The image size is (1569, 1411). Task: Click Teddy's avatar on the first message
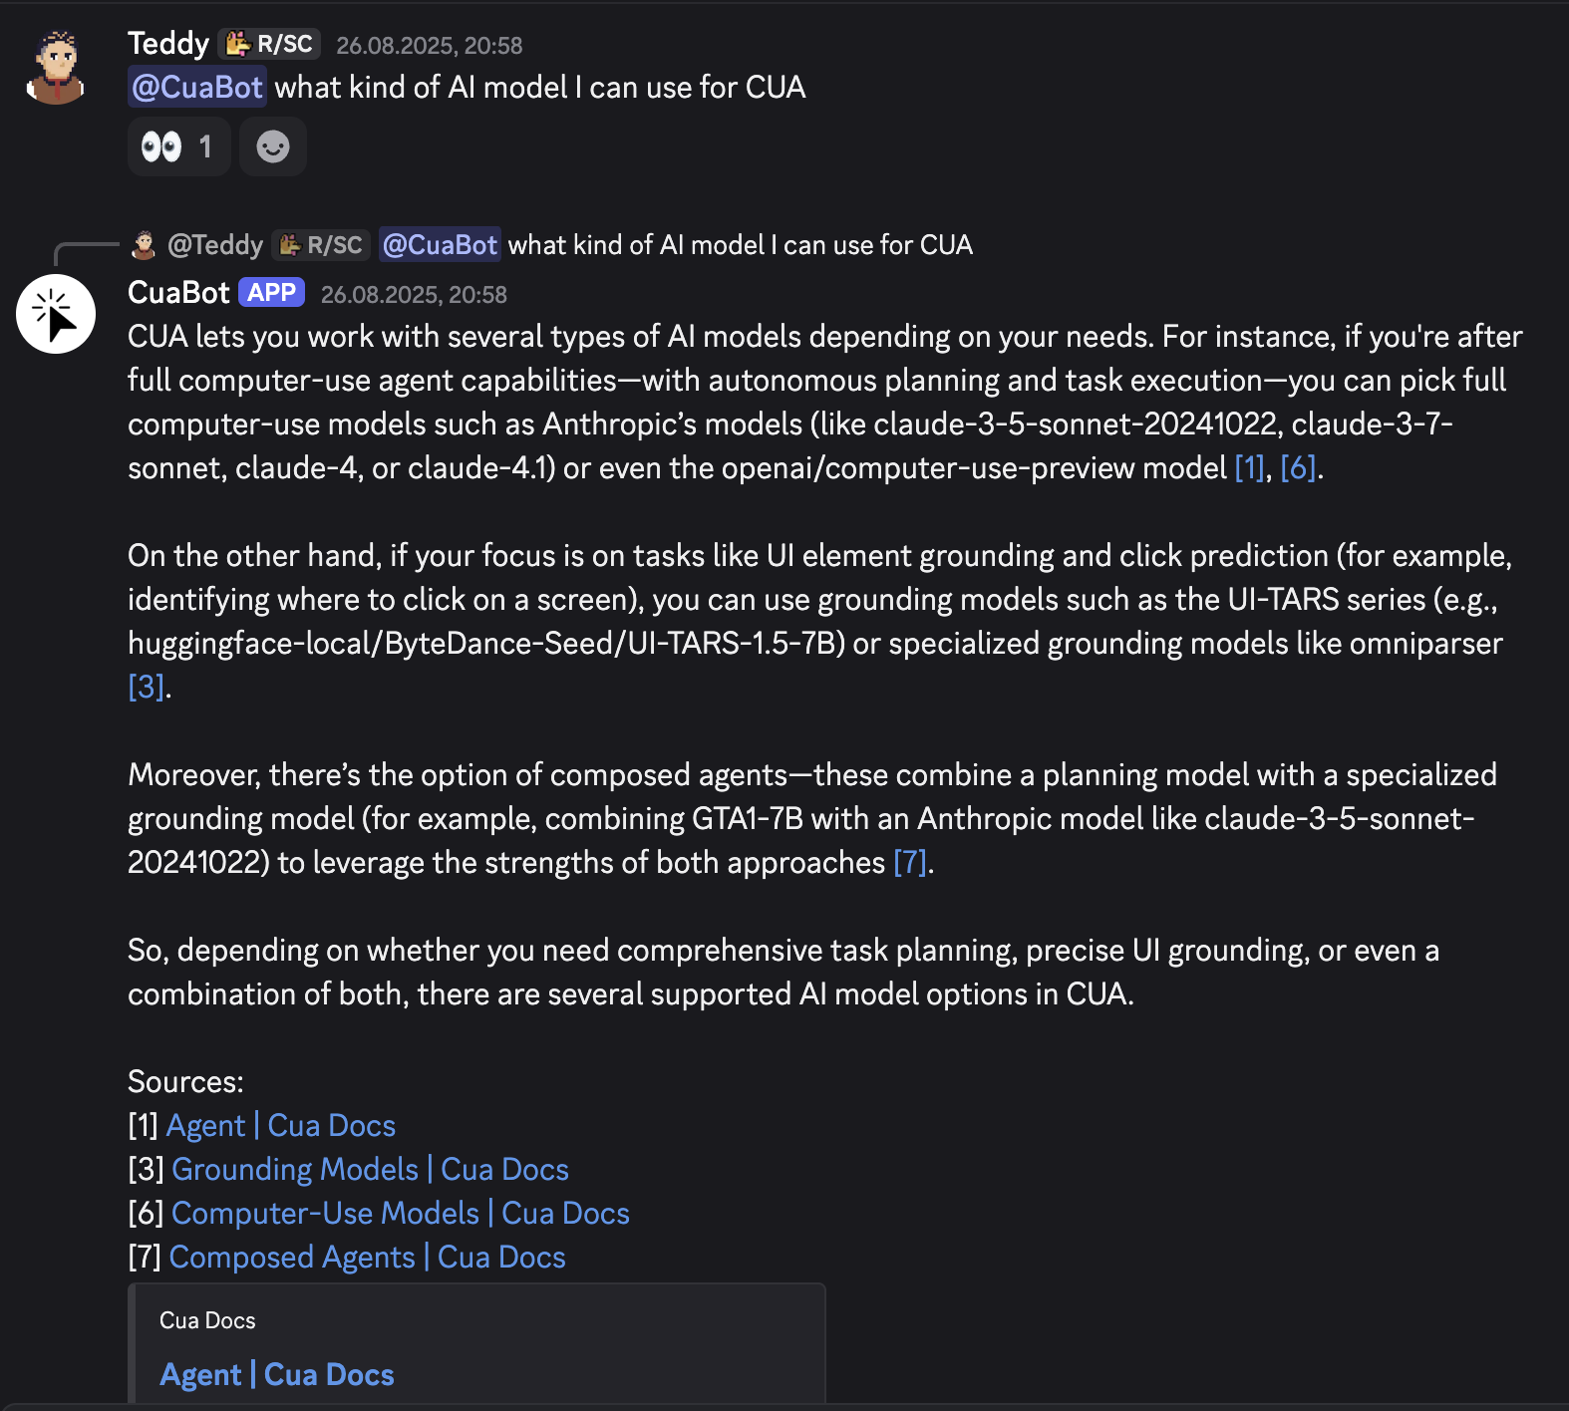(x=56, y=68)
